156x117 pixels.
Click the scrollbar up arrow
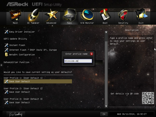coord(106,32)
